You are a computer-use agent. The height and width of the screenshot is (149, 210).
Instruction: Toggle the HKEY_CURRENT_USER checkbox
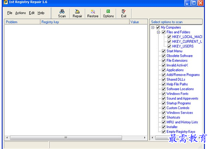tap(169, 42)
